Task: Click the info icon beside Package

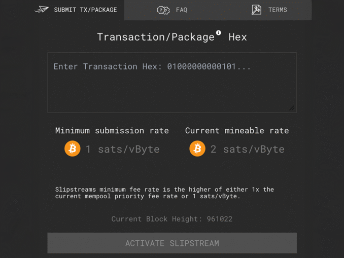Action: tap(218, 32)
